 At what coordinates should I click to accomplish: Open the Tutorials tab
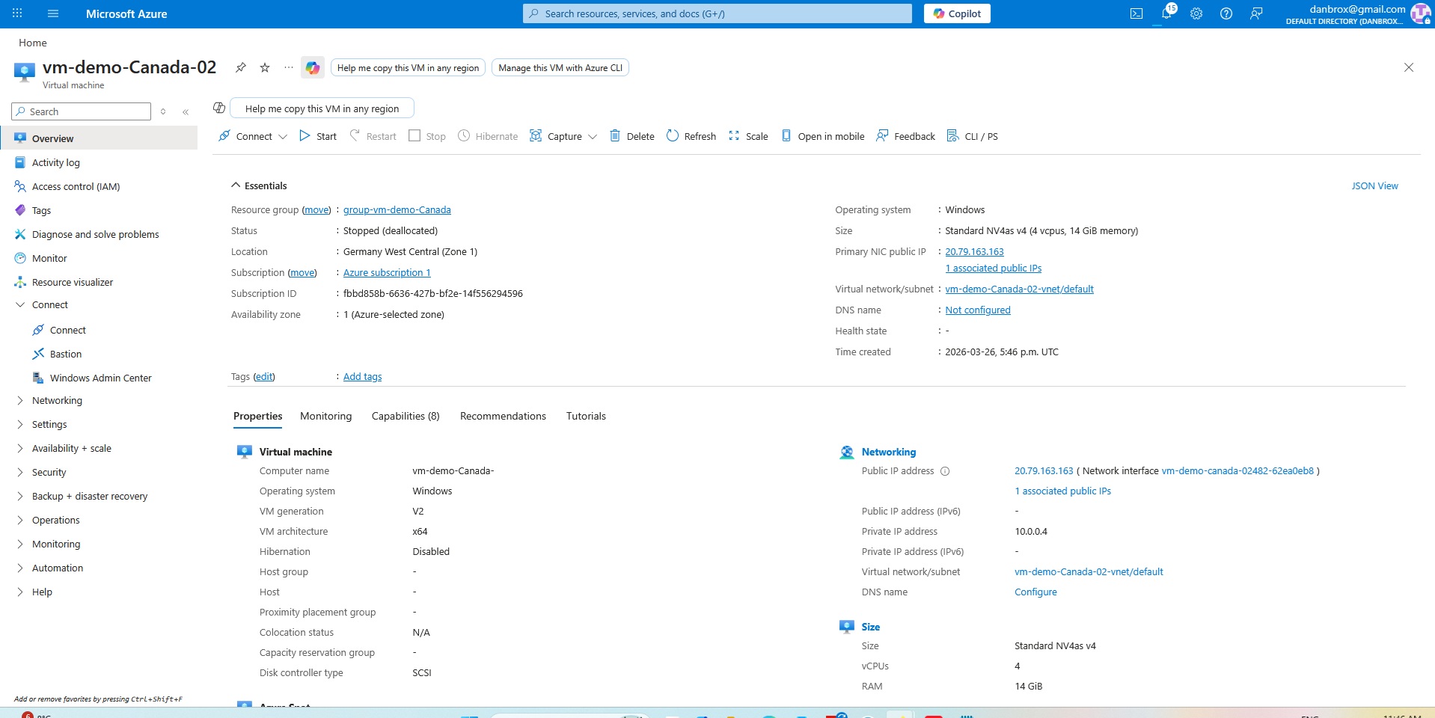(586, 416)
